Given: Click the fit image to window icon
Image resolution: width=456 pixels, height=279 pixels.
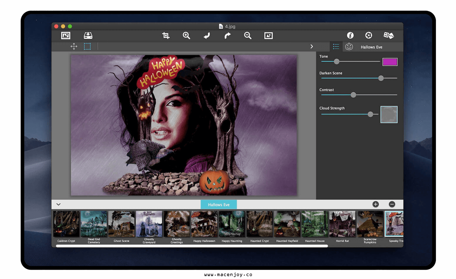Looking at the screenshot, I should 269,35.
